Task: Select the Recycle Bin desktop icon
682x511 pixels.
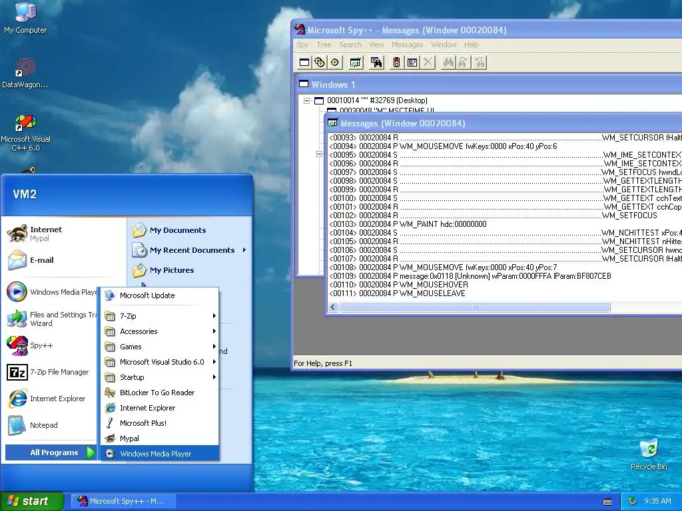Action: pos(649,454)
